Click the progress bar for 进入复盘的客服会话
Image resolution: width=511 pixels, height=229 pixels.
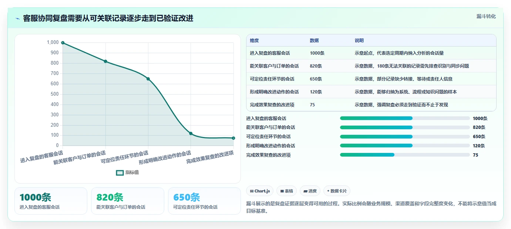405,118
